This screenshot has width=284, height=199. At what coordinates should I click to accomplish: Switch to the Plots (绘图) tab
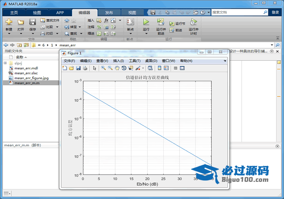(37, 12)
